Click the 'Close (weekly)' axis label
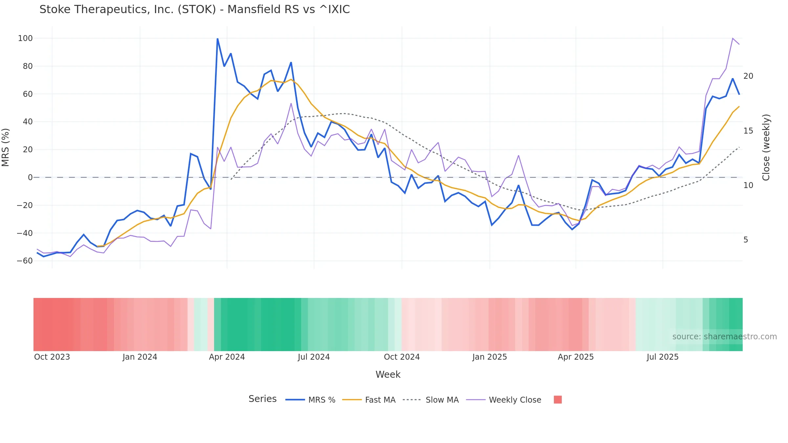 pos(766,147)
